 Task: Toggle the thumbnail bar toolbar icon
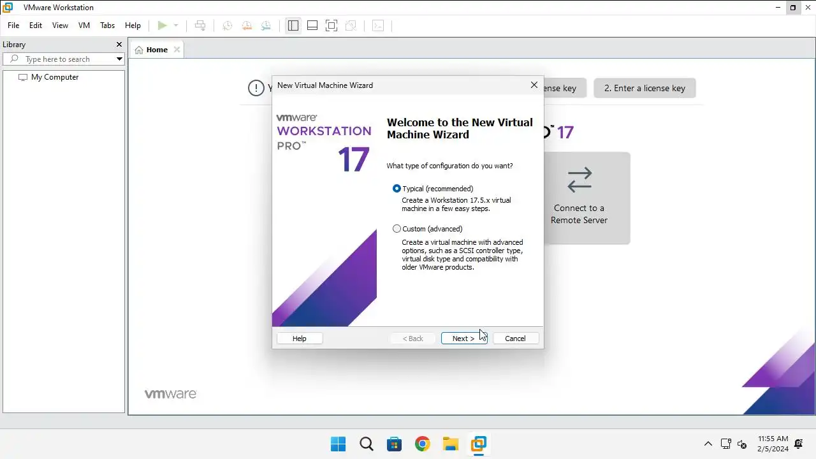tap(312, 25)
